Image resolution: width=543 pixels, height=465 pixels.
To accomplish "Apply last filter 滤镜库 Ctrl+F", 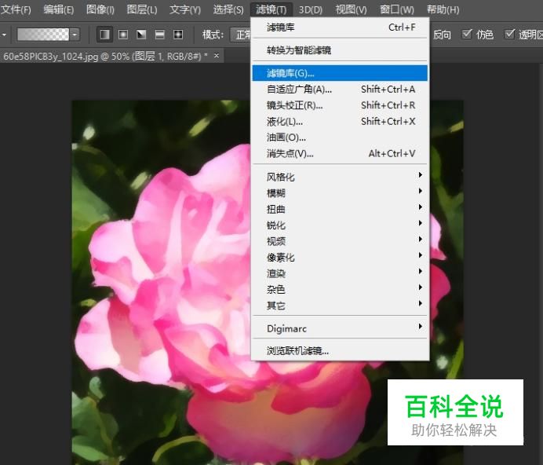I will (x=341, y=27).
